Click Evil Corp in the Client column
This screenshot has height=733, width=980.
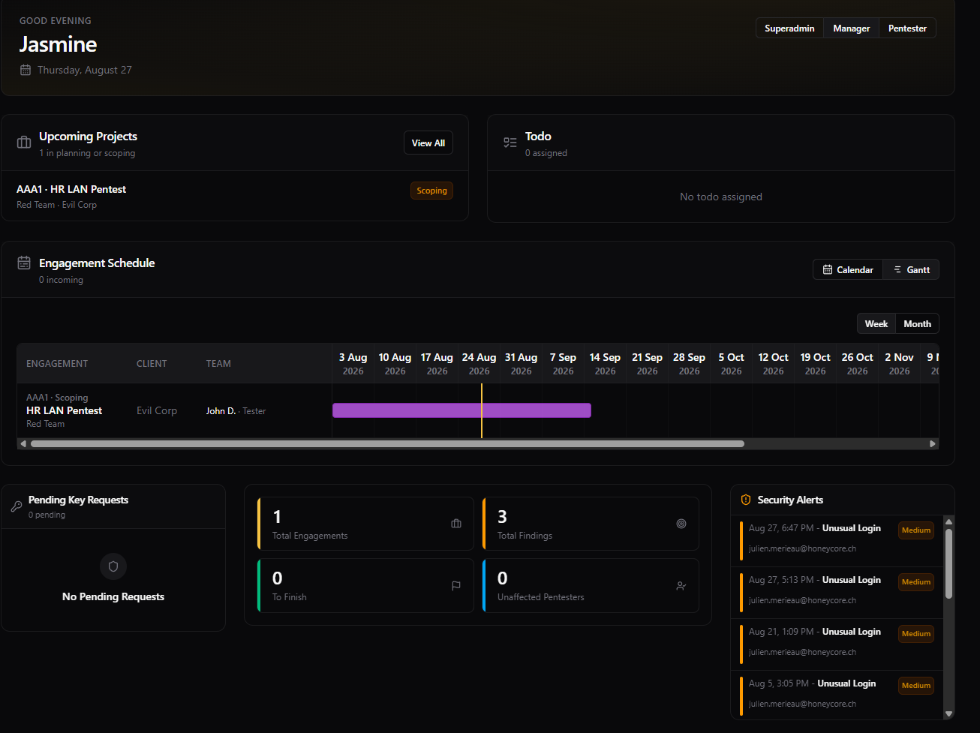click(x=157, y=411)
